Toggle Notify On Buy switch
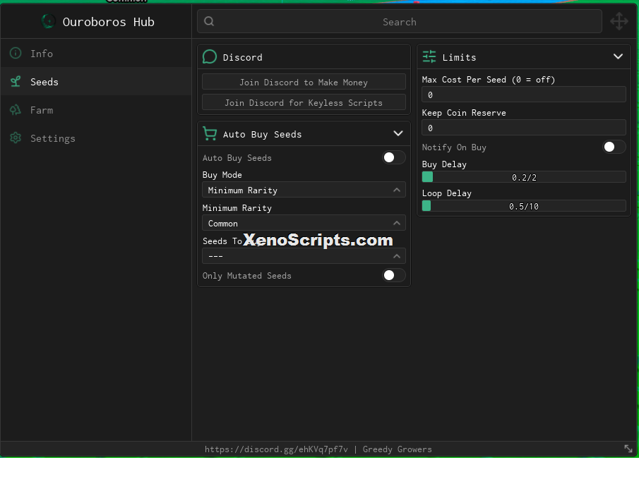 pos(614,147)
